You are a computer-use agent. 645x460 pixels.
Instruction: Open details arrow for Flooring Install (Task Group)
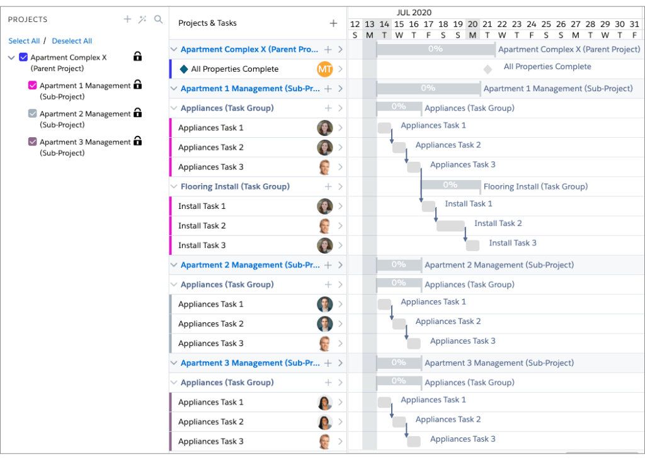click(x=340, y=187)
